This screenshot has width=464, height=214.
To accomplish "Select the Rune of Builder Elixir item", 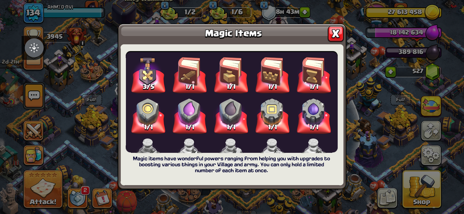I will (x=314, y=116).
